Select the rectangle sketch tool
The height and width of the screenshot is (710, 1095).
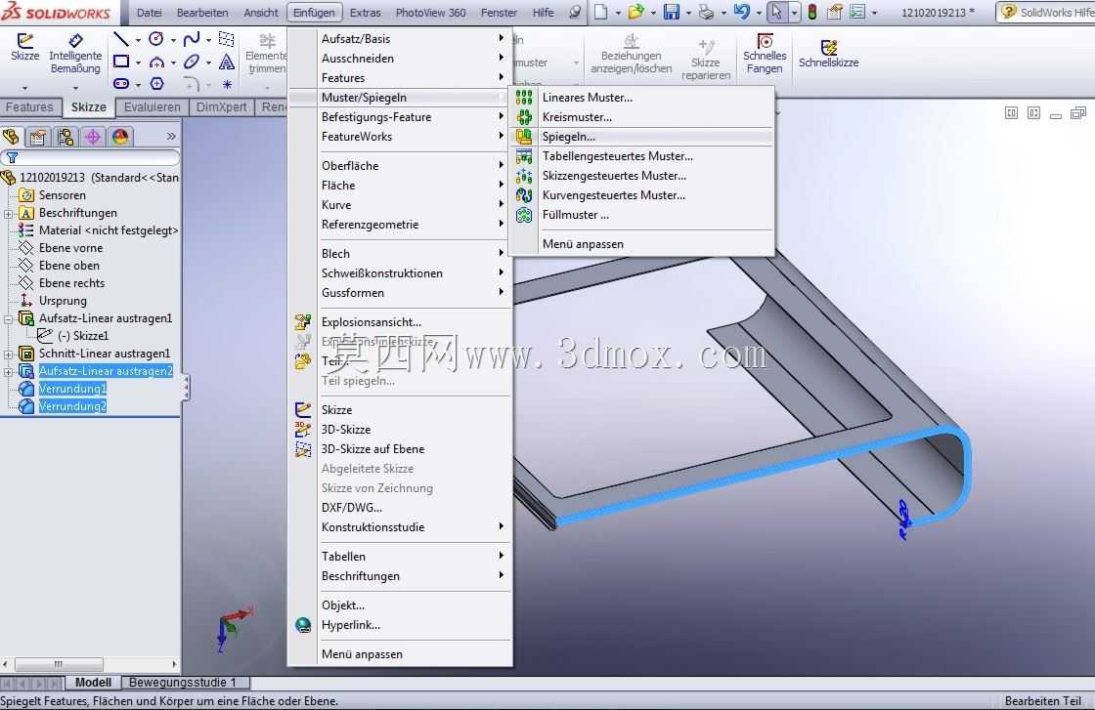(x=121, y=62)
